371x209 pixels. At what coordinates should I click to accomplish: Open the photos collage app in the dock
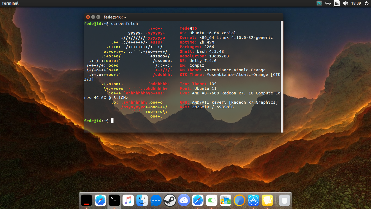pyautogui.click(x=226, y=200)
